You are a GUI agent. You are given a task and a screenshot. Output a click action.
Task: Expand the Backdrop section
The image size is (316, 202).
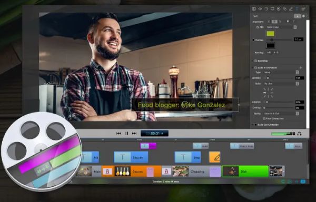252,61
